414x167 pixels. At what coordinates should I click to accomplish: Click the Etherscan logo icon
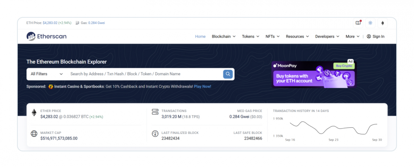[31, 36]
